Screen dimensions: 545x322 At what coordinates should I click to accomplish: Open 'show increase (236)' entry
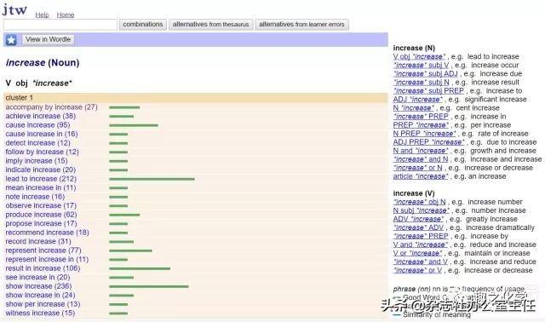[38, 286]
